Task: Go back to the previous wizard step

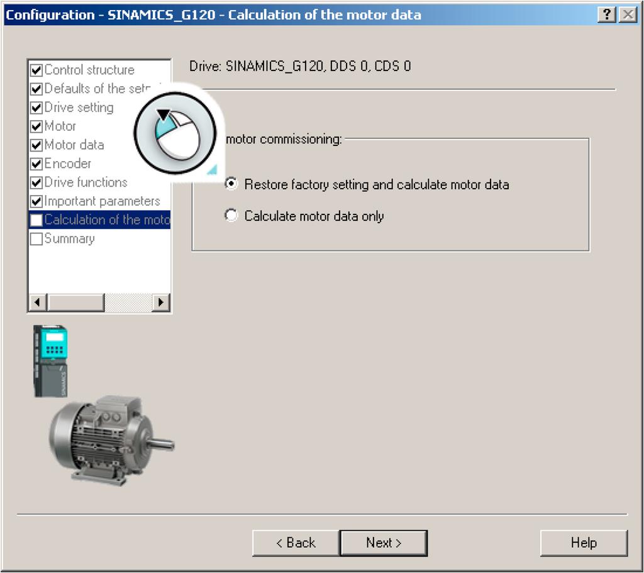Action: (296, 543)
